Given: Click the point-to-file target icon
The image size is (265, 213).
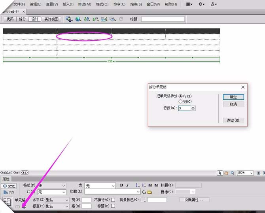Looking at the screenshot, I should click(x=144, y=192).
